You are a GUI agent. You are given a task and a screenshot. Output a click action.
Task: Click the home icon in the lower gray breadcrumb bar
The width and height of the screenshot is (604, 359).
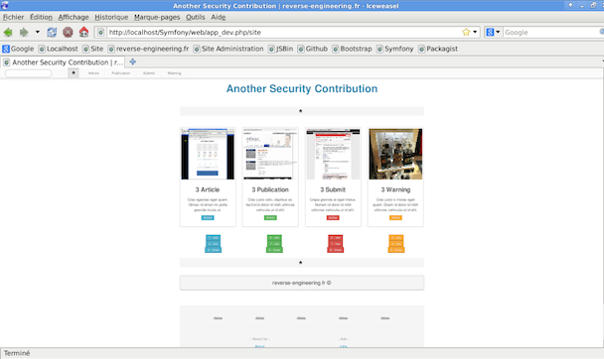[x=300, y=263]
